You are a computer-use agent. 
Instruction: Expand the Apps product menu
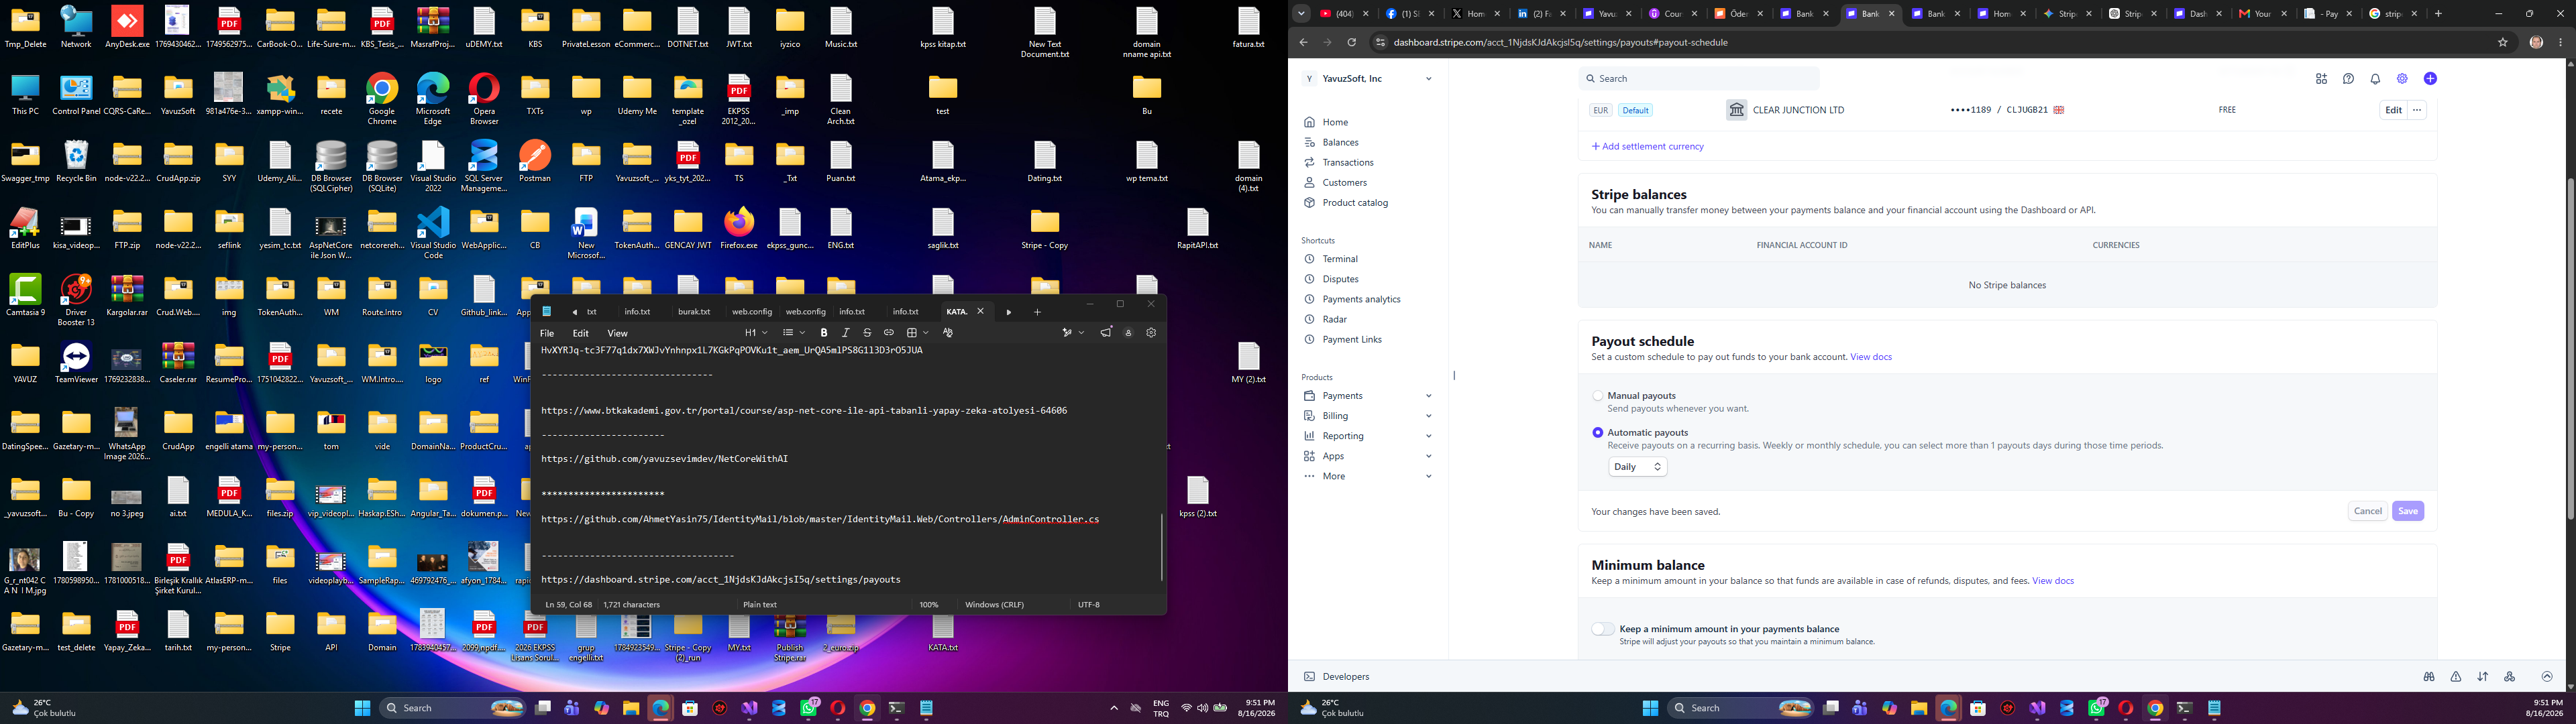1368,456
